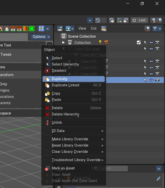Image resolution: width=165 pixels, height=188 pixels.
Task: Choose Mark as Asset entry
Action: [x=74, y=168]
